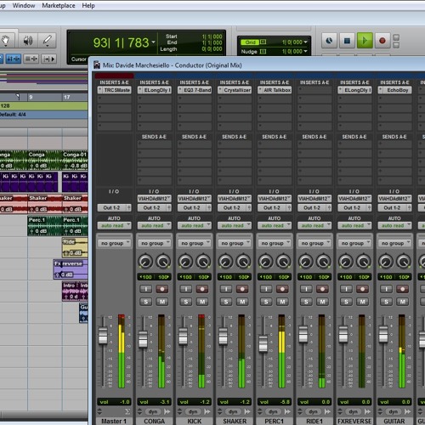Click the PERC1 volume fader

coord(263,343)
